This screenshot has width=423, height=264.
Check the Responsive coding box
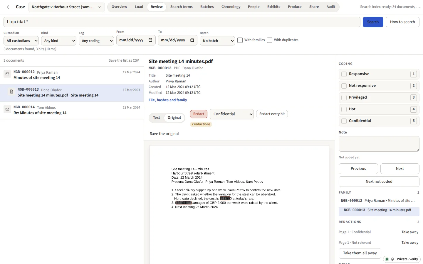tap(344, 74)
